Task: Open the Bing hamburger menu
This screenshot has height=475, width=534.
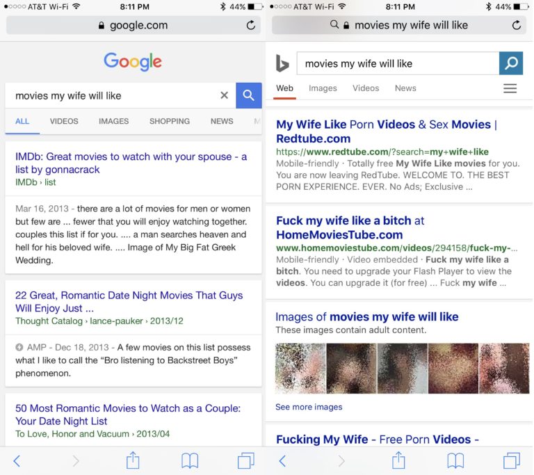Action: pyautogui.click(x=510, y=88)
